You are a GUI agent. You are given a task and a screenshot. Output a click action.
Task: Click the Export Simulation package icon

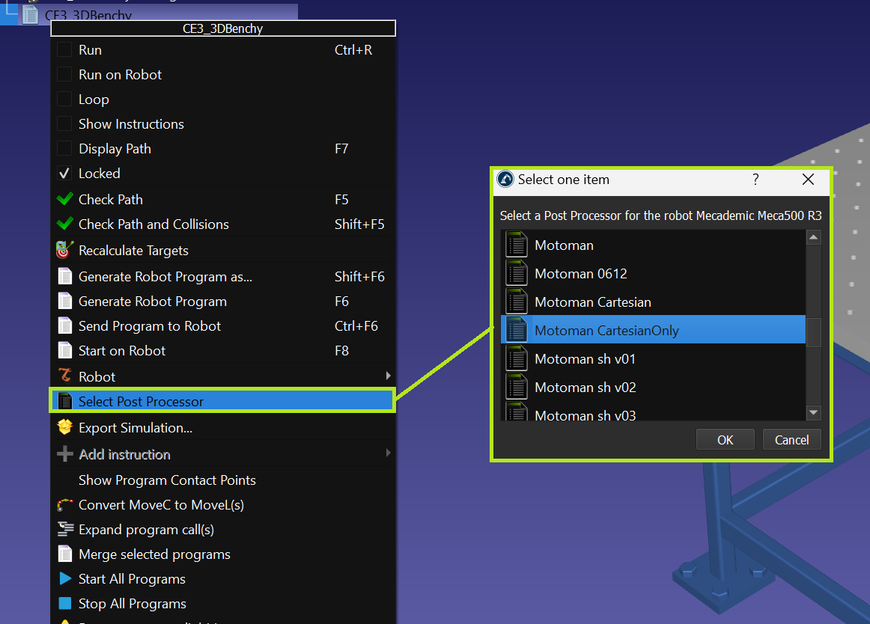pos(65,428)
